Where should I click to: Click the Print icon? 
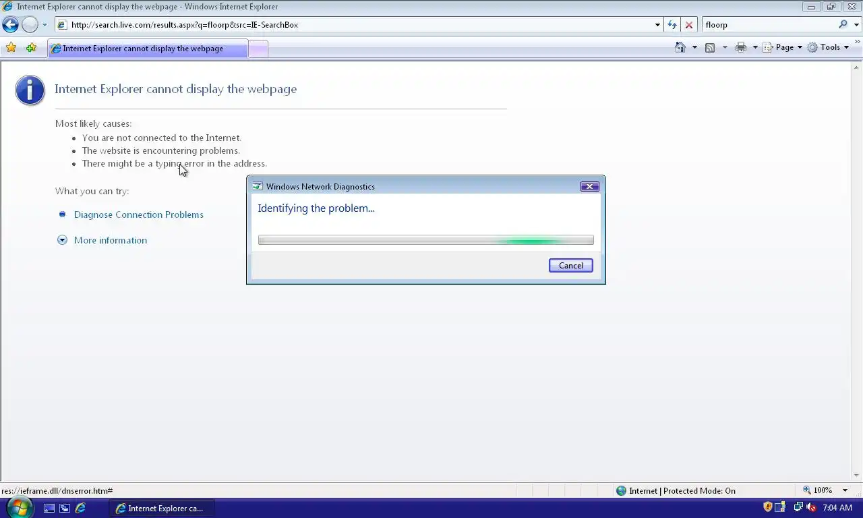[741, 47]
